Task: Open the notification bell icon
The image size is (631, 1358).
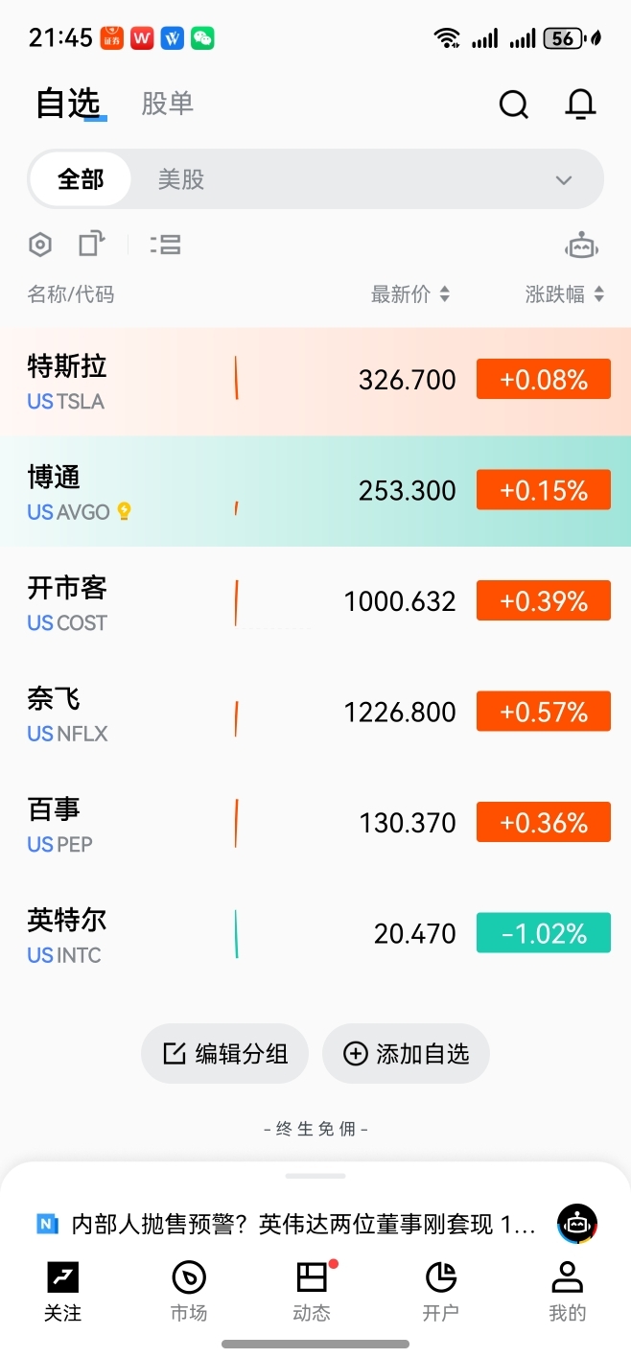Action: pyautogui.click(x=580, y=104)
